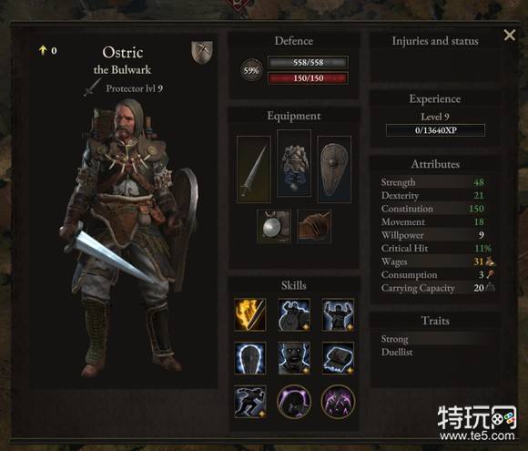
Task: Select the flexing warrior skill icon
Action: click(x=338, y=314)
